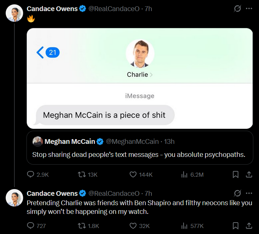Open Candace Owens avatar on second tweet
Screen dimensions: 259x234
tap(14, 198)
